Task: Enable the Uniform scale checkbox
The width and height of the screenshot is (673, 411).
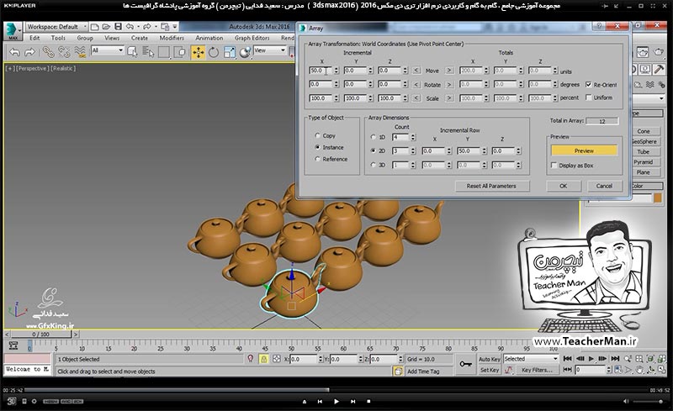Action: tap(588, 97)
